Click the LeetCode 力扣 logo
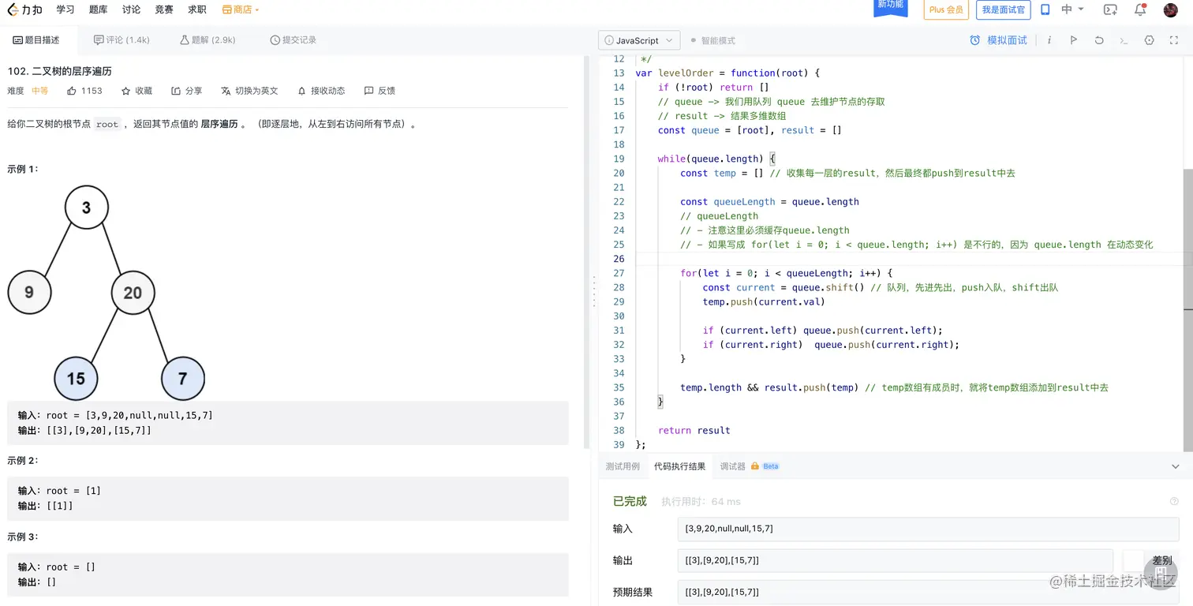Image resolution: width=1193 pixels, height=606 pixels. point(25,9)
